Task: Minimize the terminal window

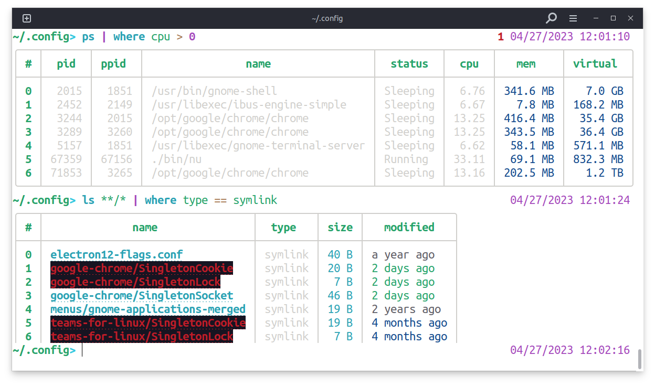Action: [595, 18]
